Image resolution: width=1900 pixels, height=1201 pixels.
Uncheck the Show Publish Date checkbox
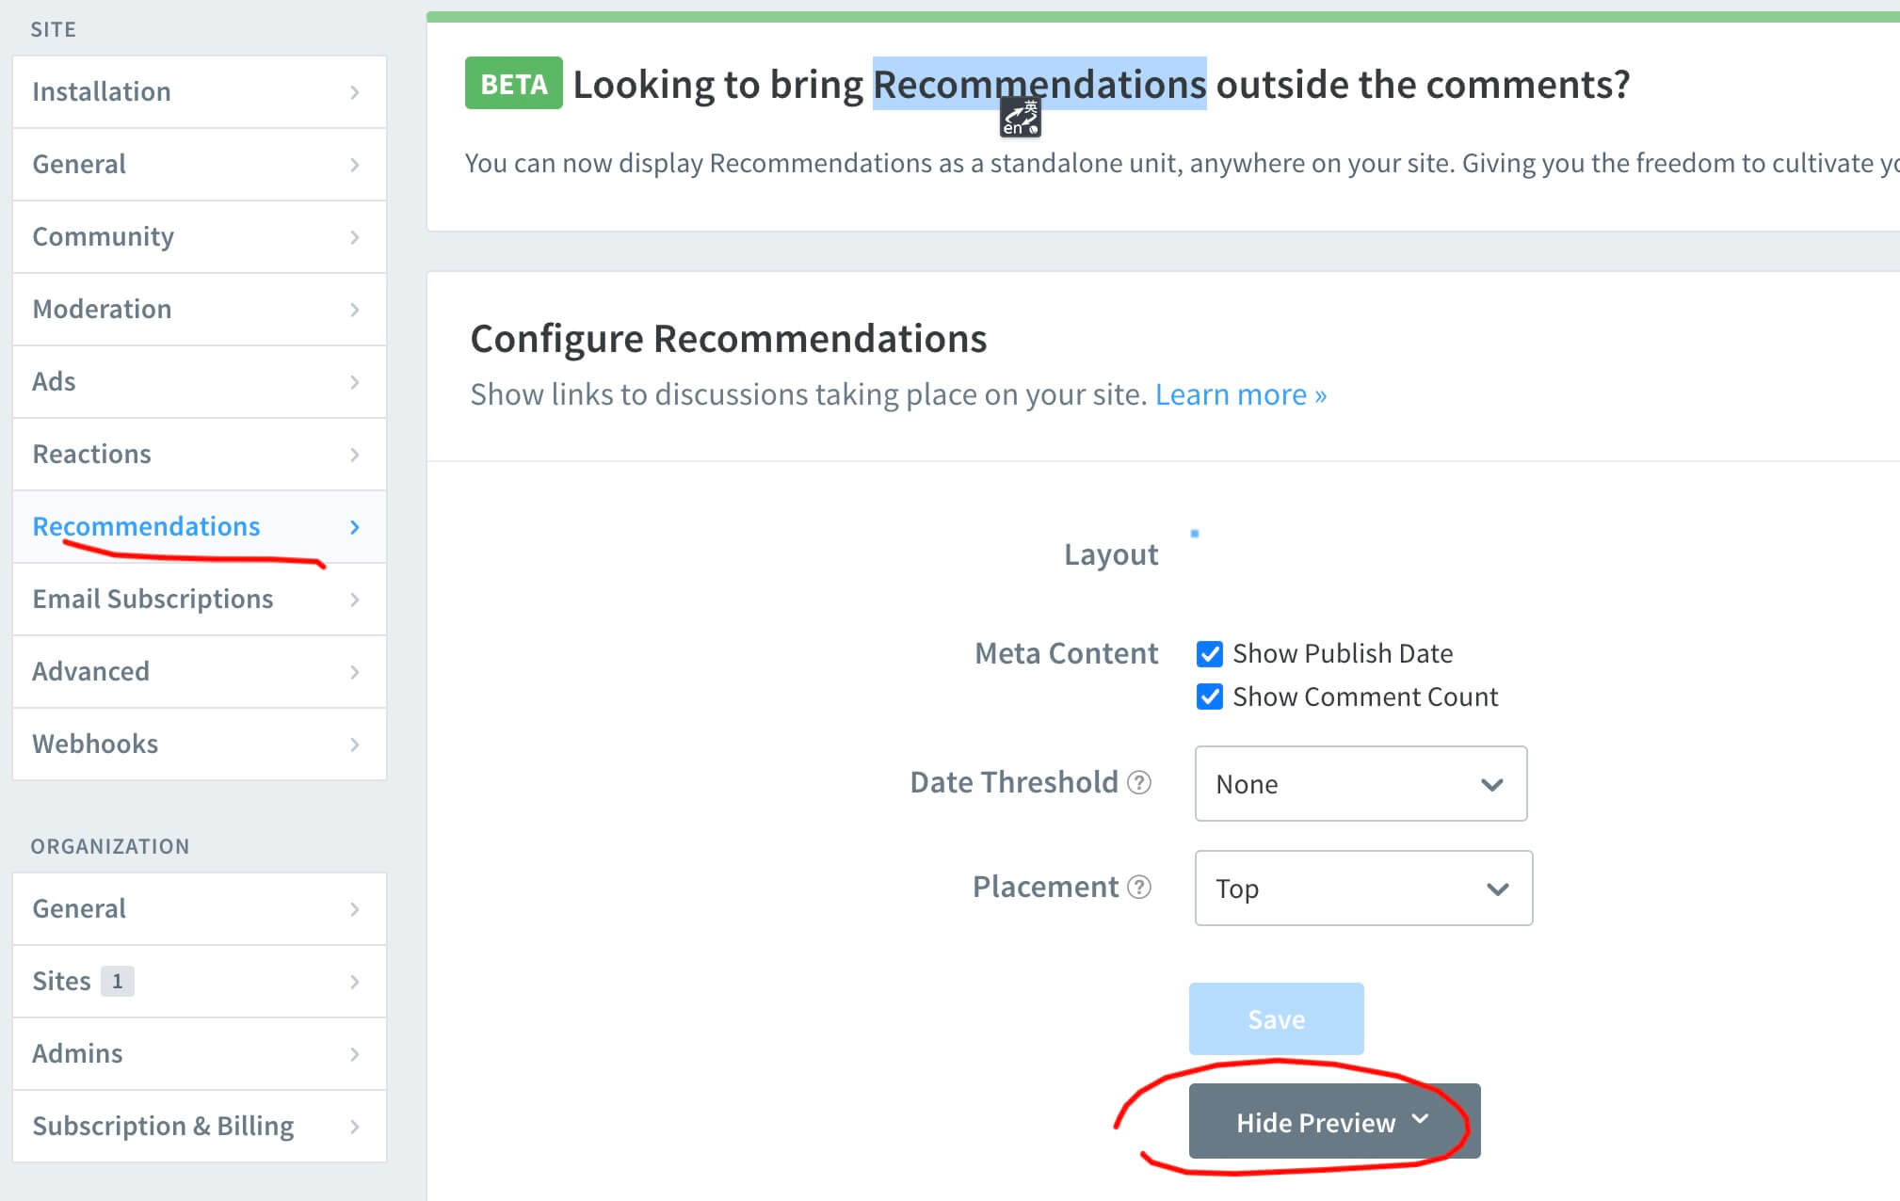click(x=1210, y=653)
